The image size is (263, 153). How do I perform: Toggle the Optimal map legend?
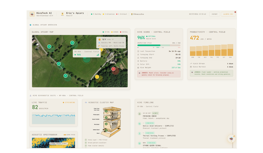click(106, 32)
